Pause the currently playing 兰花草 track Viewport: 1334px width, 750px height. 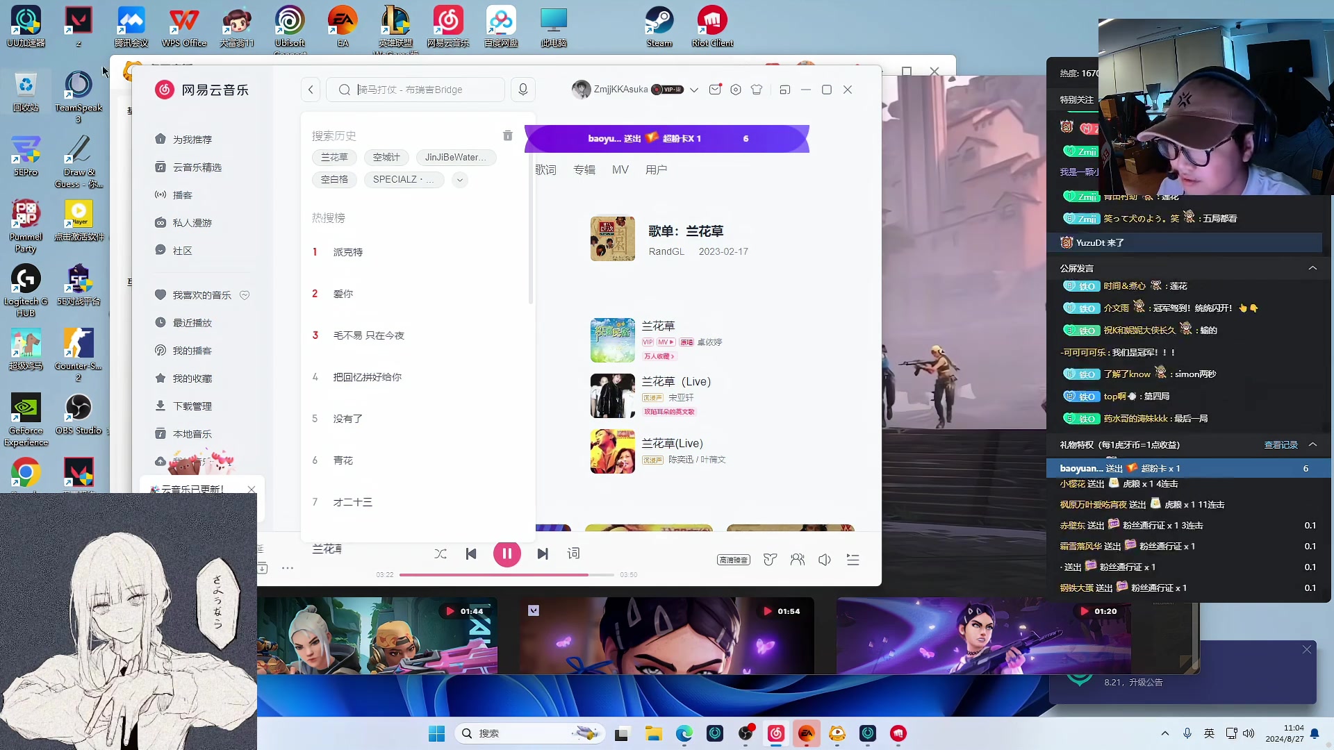tap(507, 553)
